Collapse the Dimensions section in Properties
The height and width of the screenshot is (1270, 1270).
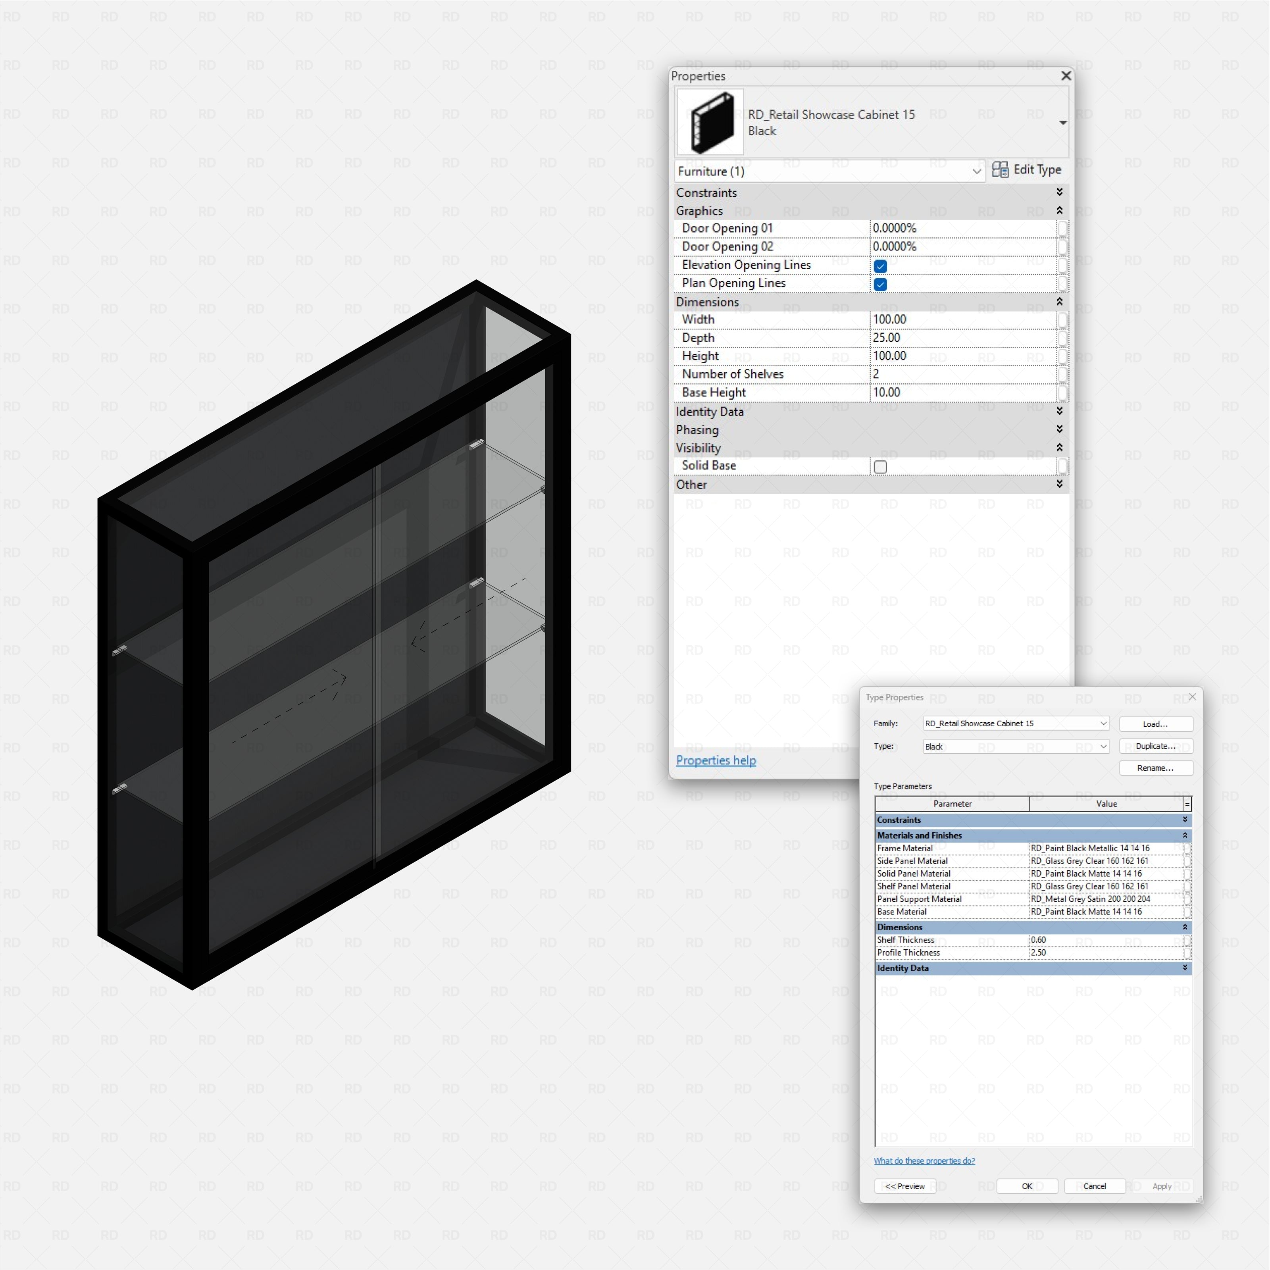pos(1060,302)
